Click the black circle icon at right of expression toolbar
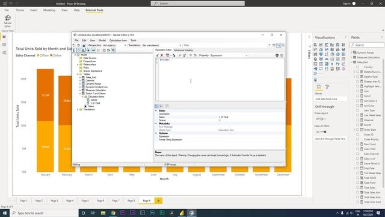Viewport: 385px width, 217px height. (x=277, y=55)
